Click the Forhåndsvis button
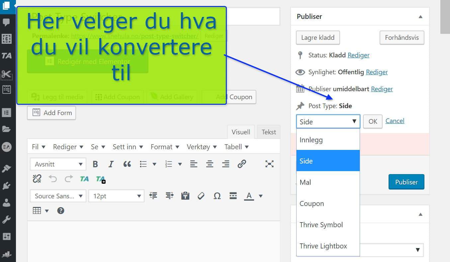 click(402, 37)
